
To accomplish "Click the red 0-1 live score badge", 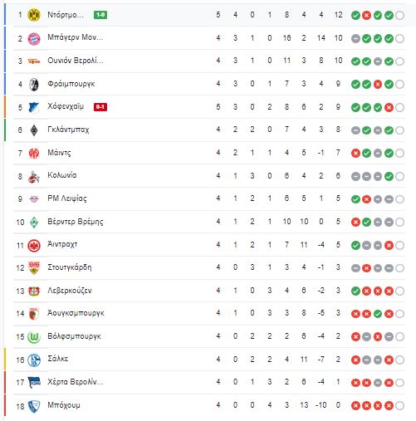I will (100, 107).
